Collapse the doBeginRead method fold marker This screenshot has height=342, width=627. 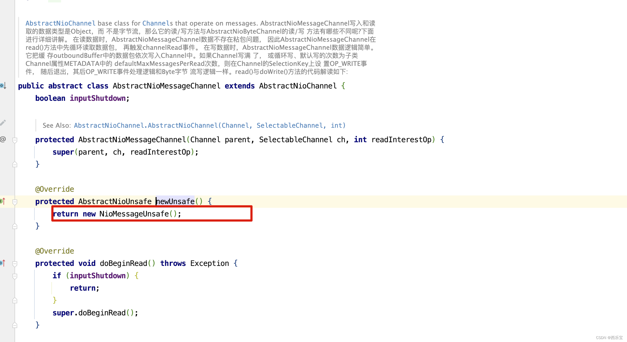pos(15,264)
